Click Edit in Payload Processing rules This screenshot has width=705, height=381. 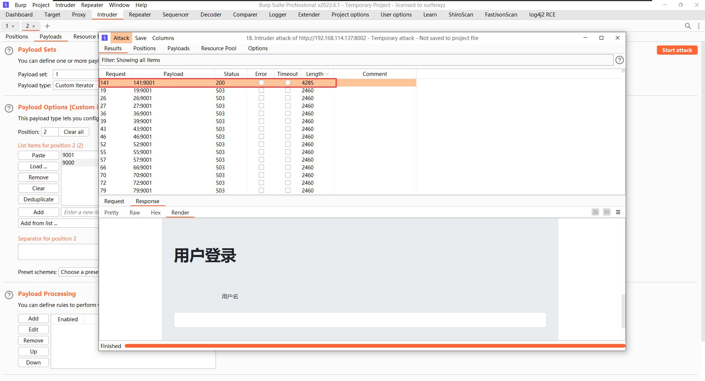pyautogui.click(x=33, y=330)
